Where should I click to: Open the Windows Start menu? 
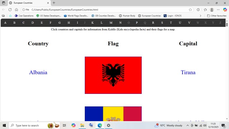click(x=4, y=125)
